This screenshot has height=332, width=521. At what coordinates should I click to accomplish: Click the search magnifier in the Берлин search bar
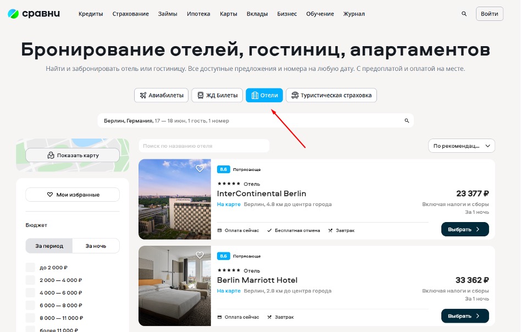(407, 120)
